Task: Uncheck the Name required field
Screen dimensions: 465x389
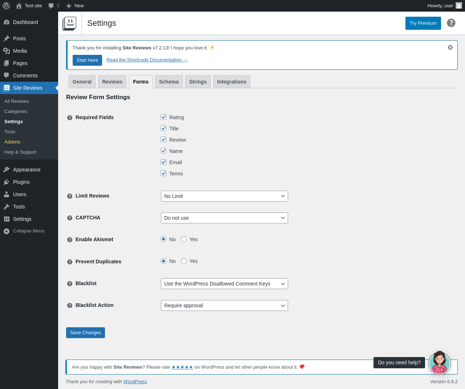Action: coord(163,151)
